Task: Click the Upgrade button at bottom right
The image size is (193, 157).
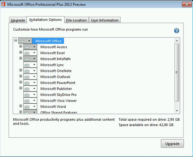Action: pyautogui.click(x=172, y=144)
